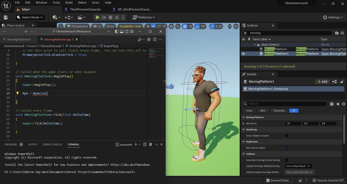Viewport: 347px width, 184px height.
Task: Select the Play in Editor button
Action: pos(97,17)
